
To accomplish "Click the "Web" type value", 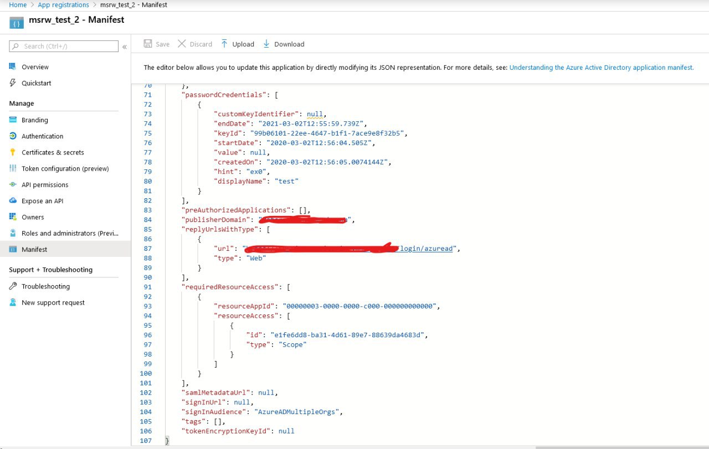I will (x=256, y=259).
